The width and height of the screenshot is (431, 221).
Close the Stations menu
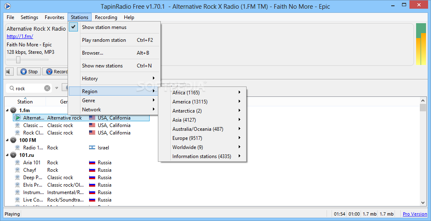80,17
